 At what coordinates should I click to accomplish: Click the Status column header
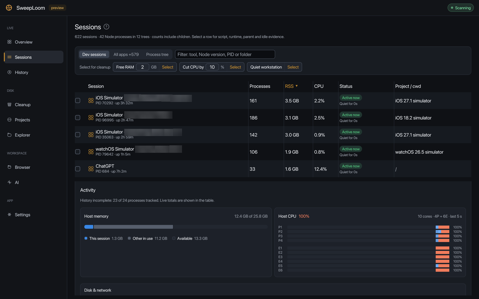(346, 86)
